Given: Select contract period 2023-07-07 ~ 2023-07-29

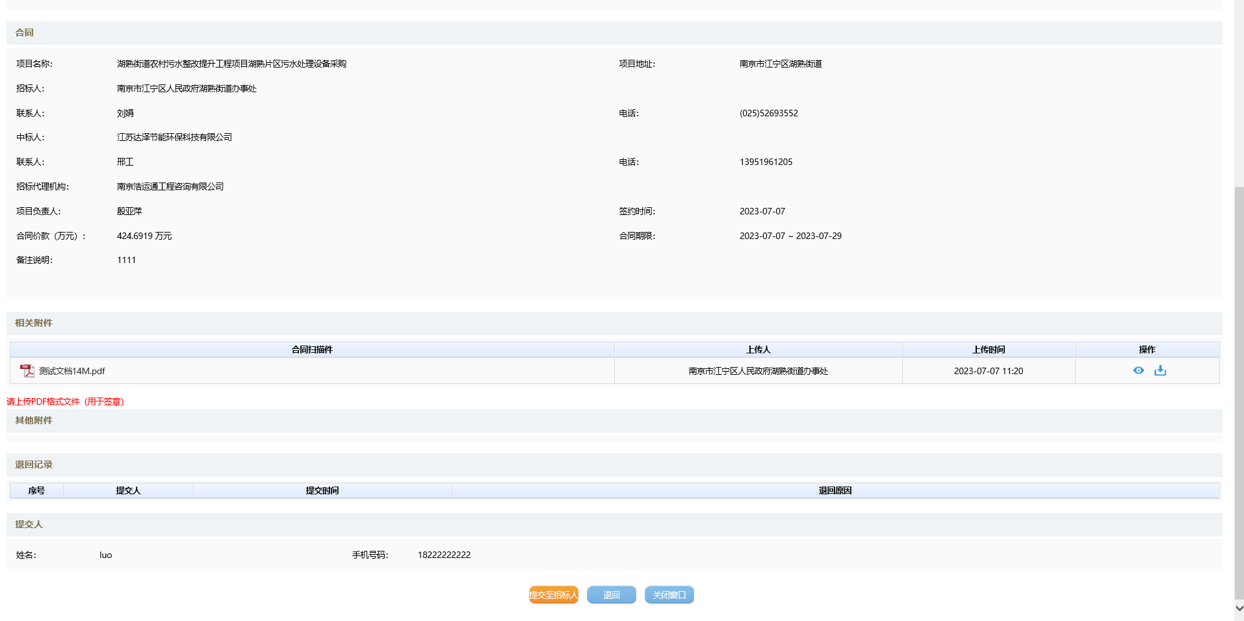Looking at the screenshot, I should pos(790,236).
